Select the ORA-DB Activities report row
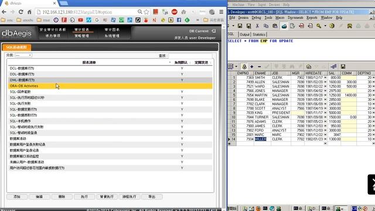This screenshot has width=375, height=211. pyautogui.click(x=110, y=86)
